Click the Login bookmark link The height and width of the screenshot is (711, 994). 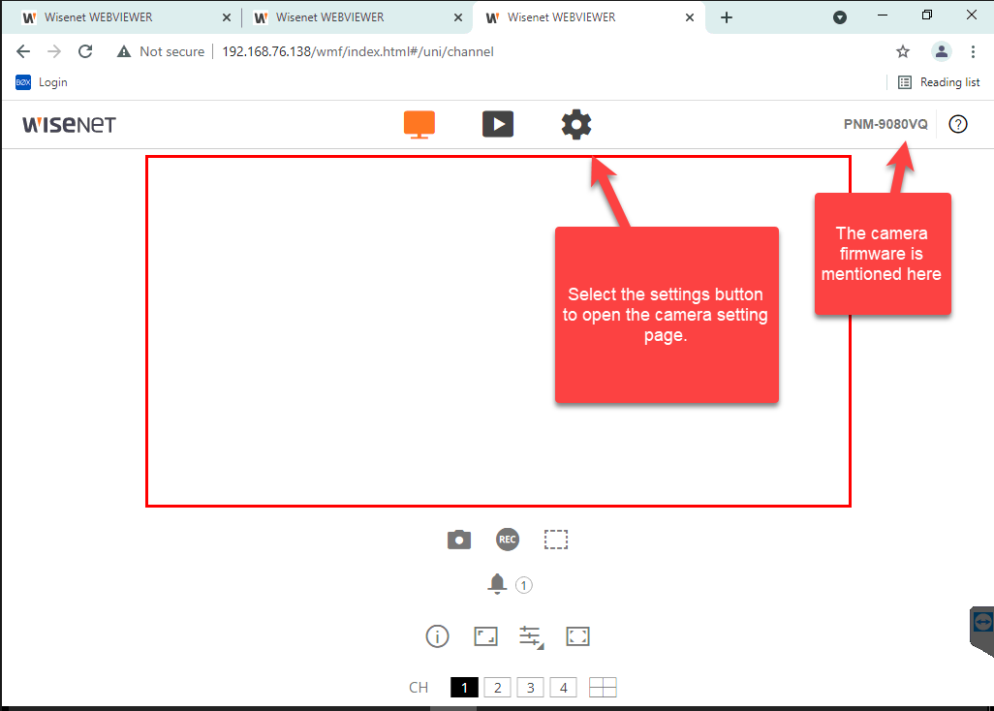[42, 82]
